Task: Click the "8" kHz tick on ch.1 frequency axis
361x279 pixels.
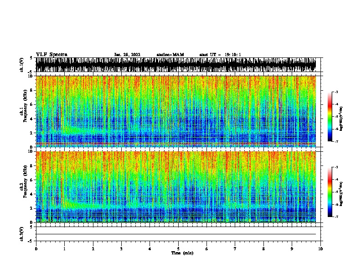Action: pyautogui.click(x=31, y=90)
